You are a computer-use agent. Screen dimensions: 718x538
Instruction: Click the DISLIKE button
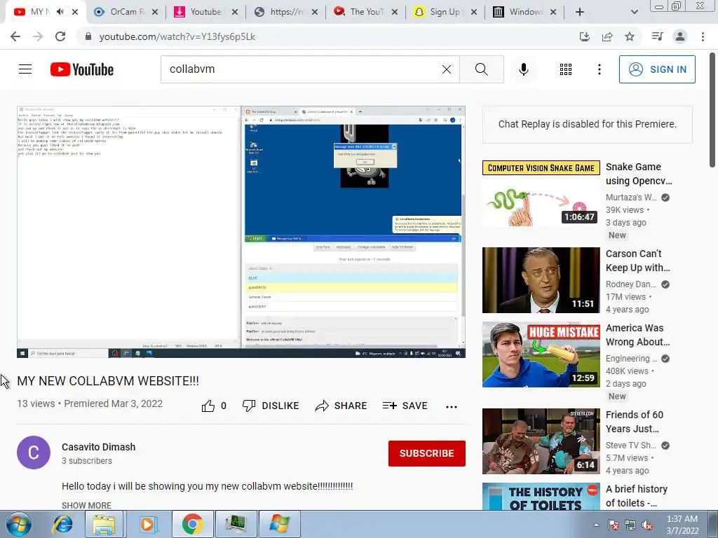[x=271, y=406]
